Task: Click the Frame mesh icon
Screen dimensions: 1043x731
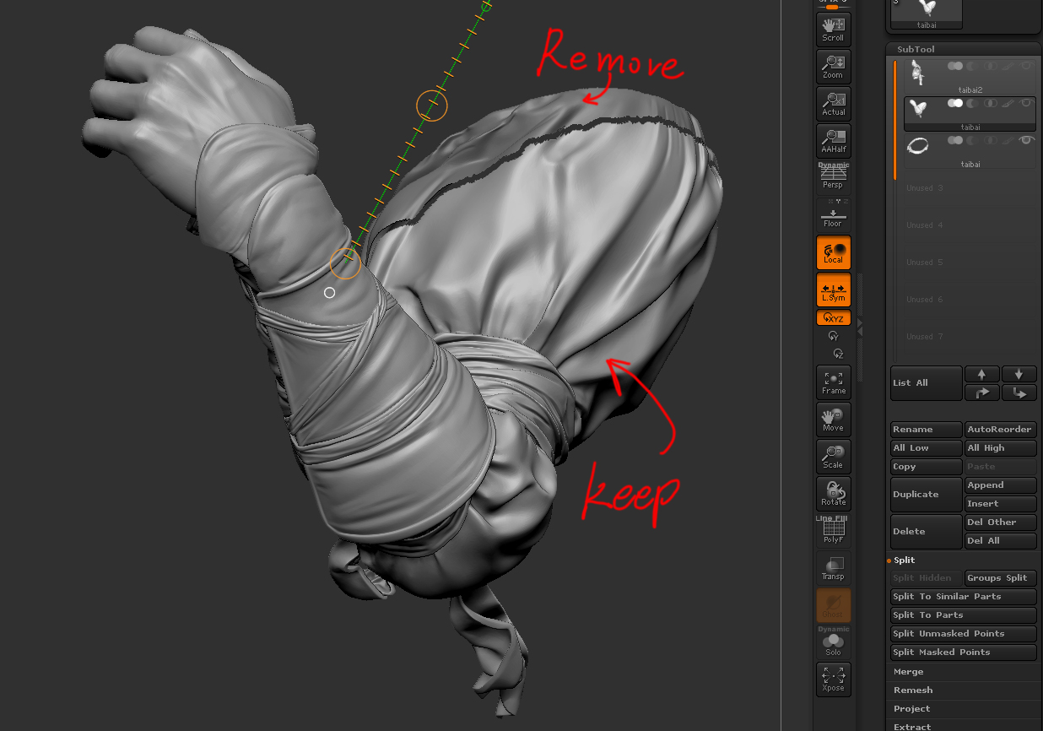Action: (833, 382)
